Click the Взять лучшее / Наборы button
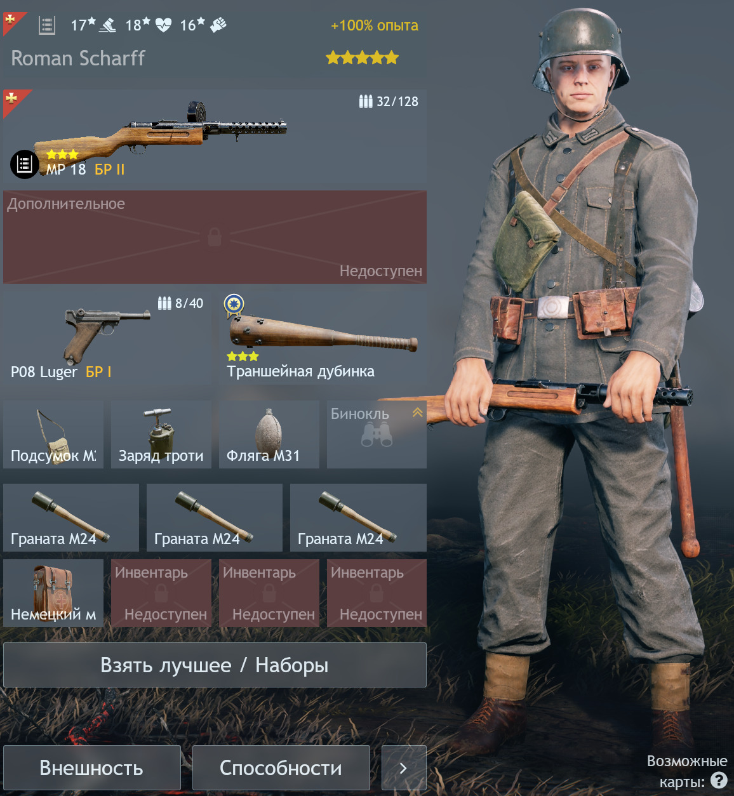Viewport: 734px width, 796px height. coord(215,665)
